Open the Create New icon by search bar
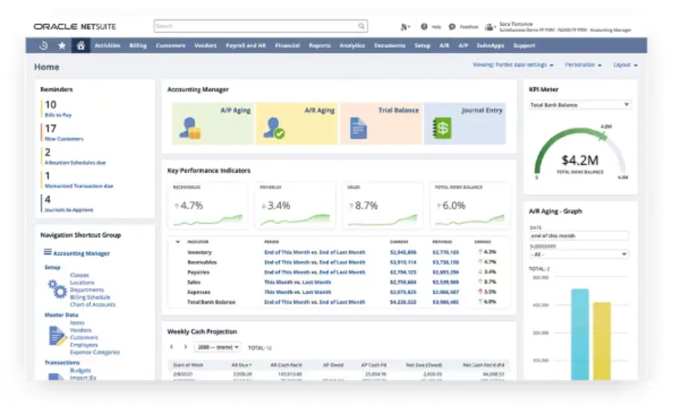The image size is (673, 415). tap(405, 27)
